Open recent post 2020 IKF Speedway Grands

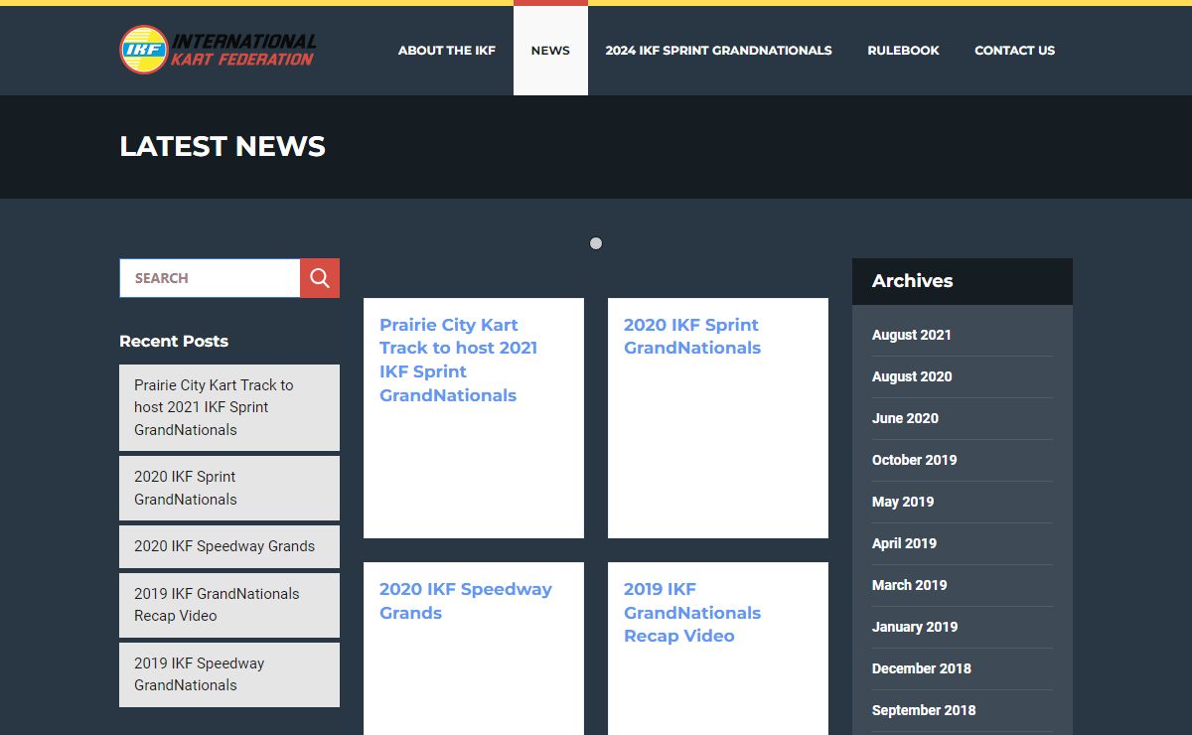tap(229, 546)
